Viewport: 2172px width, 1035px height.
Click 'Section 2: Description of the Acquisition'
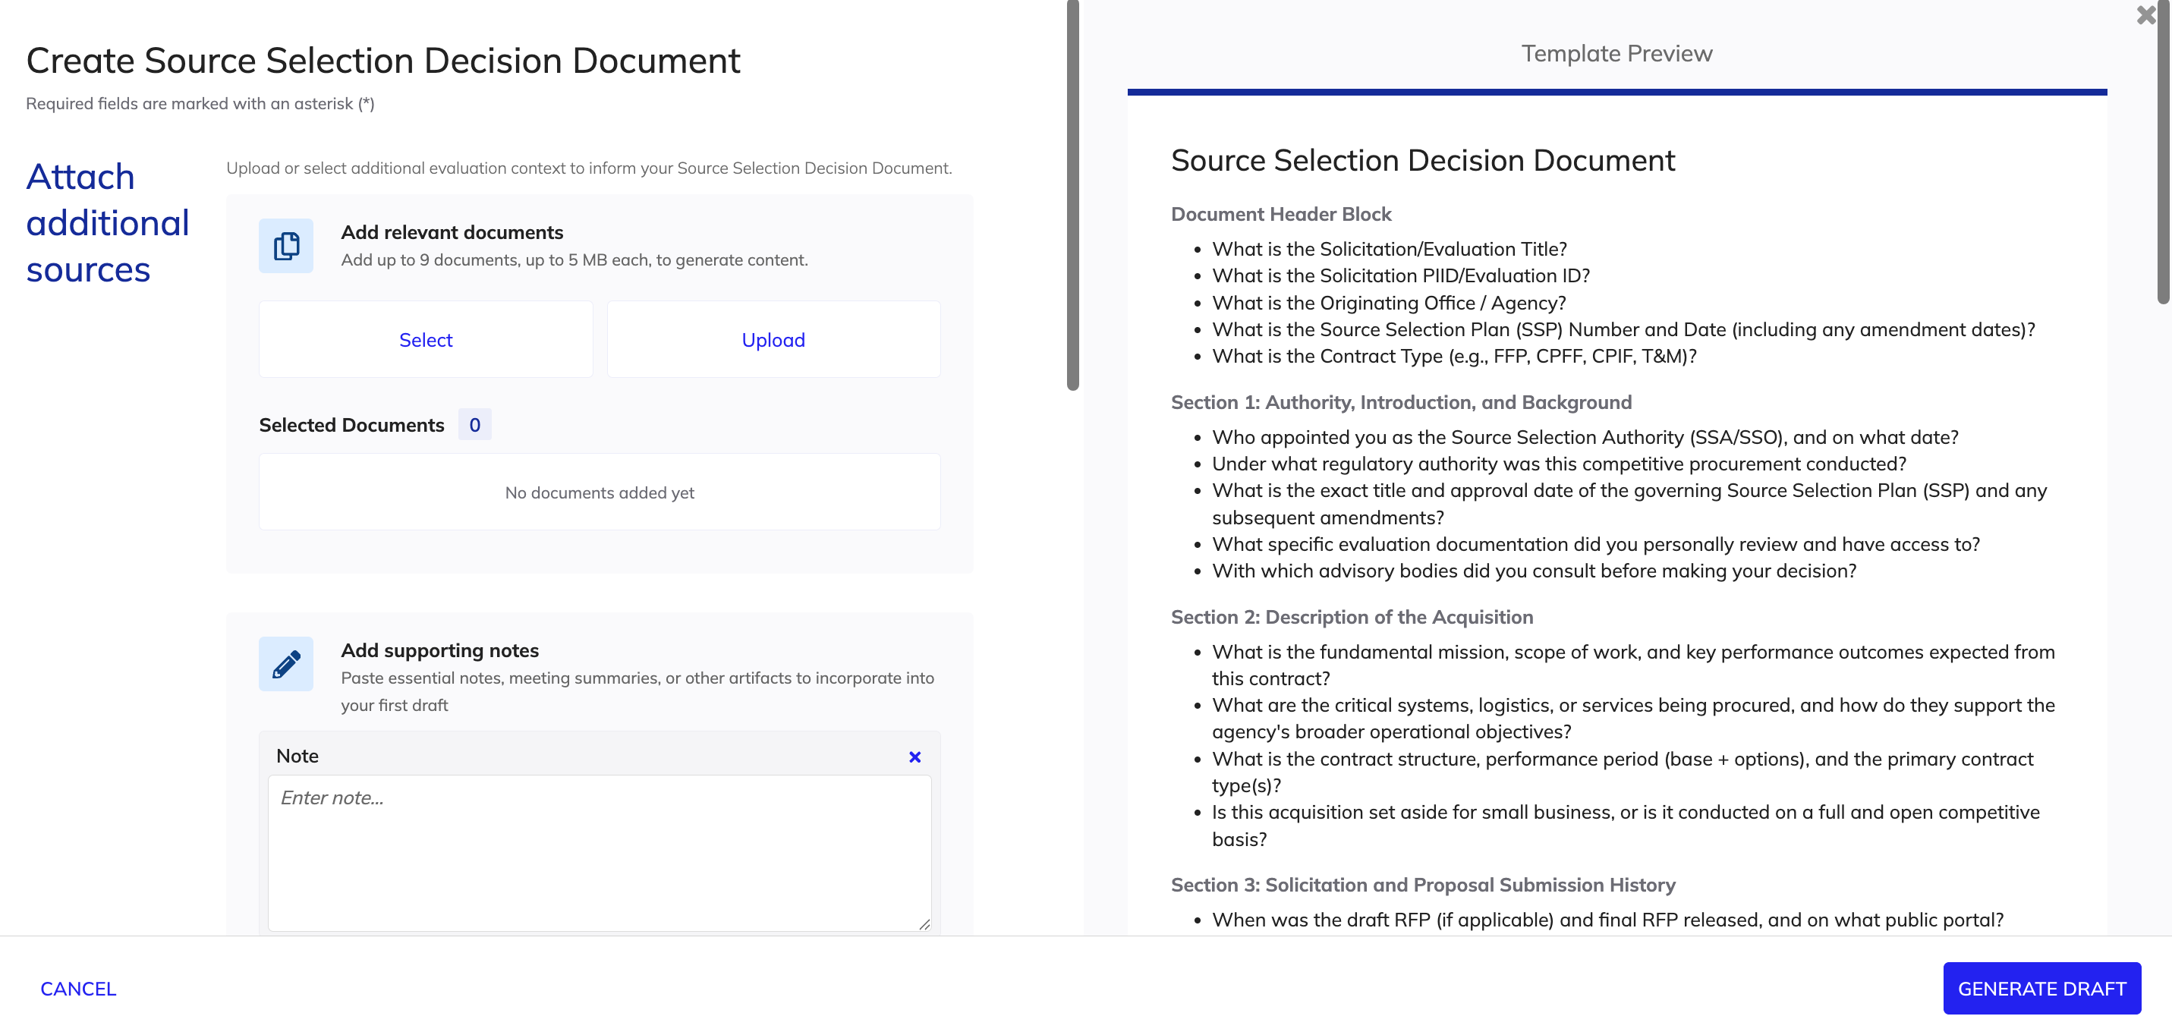pyautogui.click(x=1352, y=617)
